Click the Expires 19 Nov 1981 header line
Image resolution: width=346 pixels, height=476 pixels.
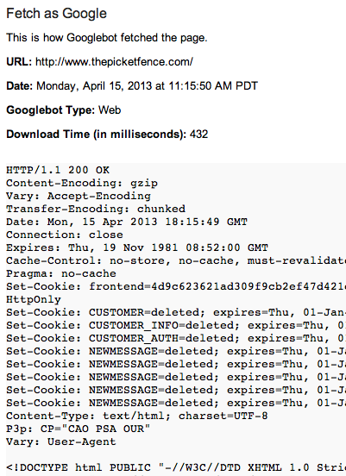[x=137, y=247]
